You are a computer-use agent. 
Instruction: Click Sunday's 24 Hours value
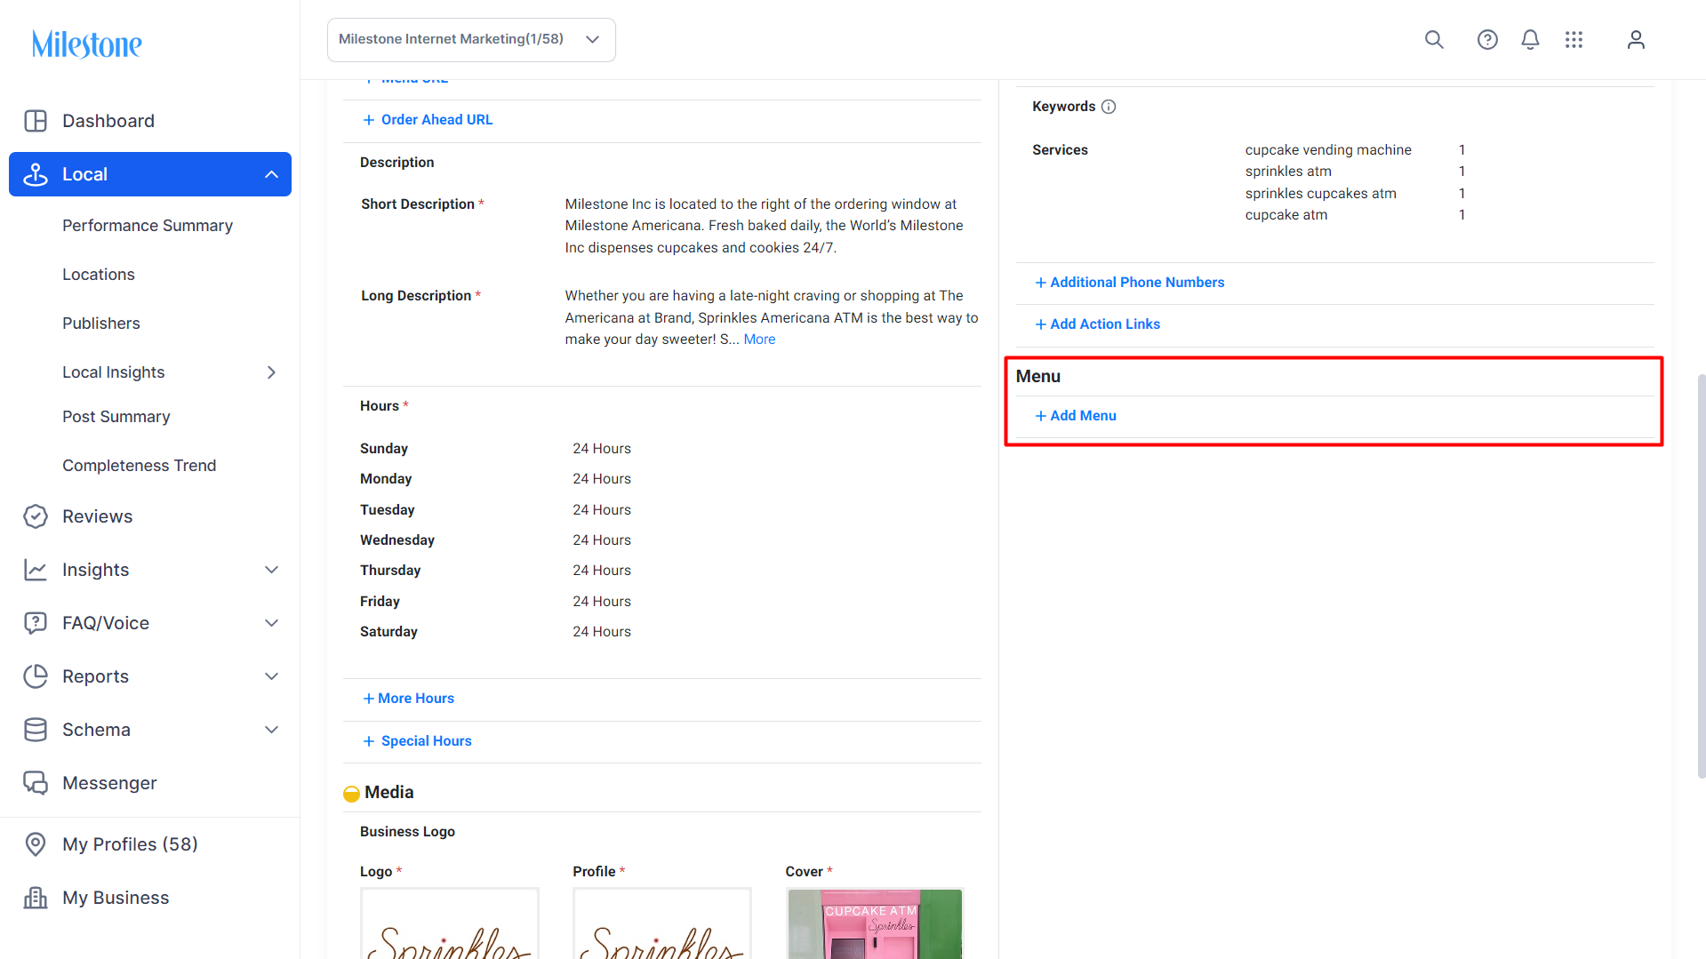[602, 449]
